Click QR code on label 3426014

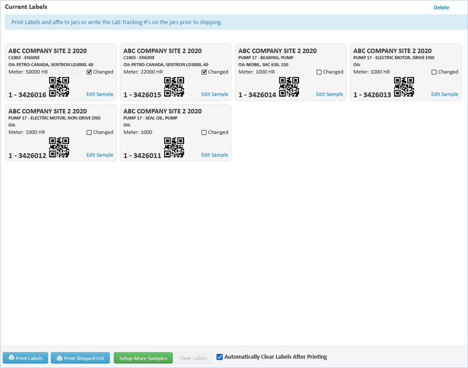pos(289,87)
